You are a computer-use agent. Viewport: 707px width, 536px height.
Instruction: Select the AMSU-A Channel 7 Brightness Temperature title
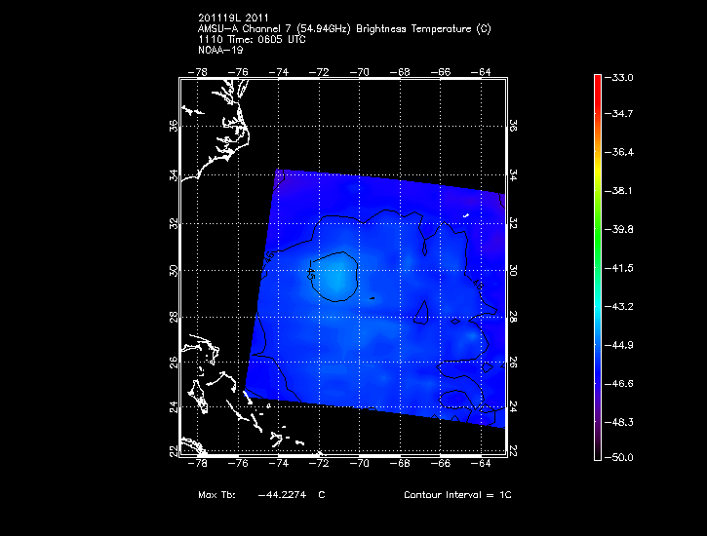coord(344,29)
